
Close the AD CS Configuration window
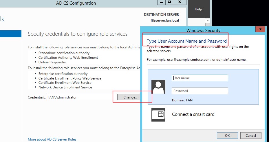pos(180,2)
